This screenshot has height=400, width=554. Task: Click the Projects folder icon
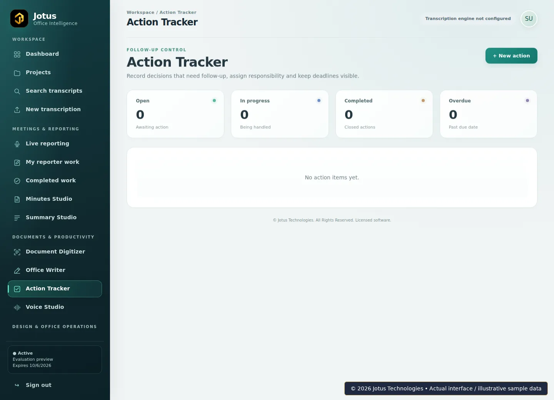[x=17, y=73]
